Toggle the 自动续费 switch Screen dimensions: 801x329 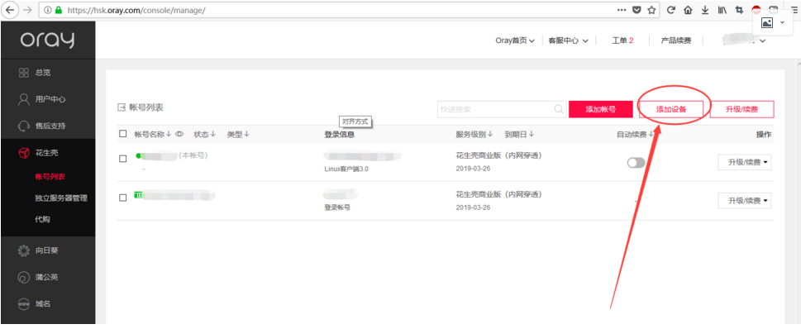click(636, 163)
